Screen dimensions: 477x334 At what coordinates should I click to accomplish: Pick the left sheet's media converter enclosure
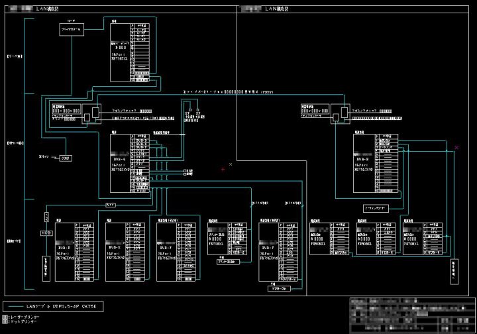(91, 114)
